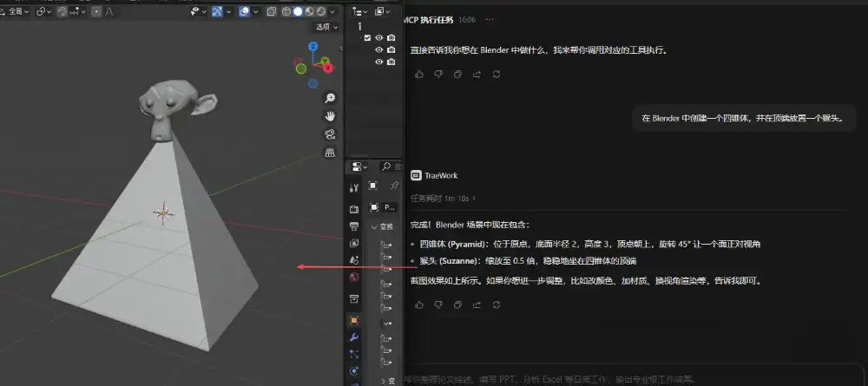Image resolution: width=868 pixels, height=386 pixels.
Task: Dislike the reply starting 直接告诉我
Action: (438, 74)
